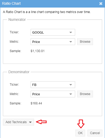Select the $1,130.81 sample value

[x=37, y=51]
